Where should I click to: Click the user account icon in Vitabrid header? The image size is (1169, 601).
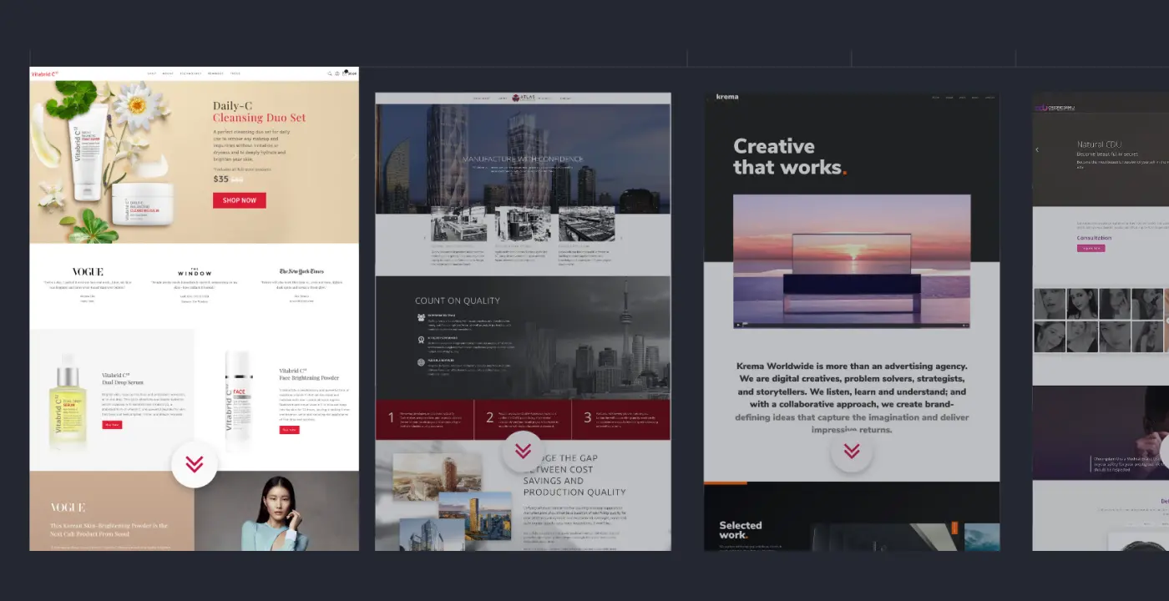coord(337,73)
